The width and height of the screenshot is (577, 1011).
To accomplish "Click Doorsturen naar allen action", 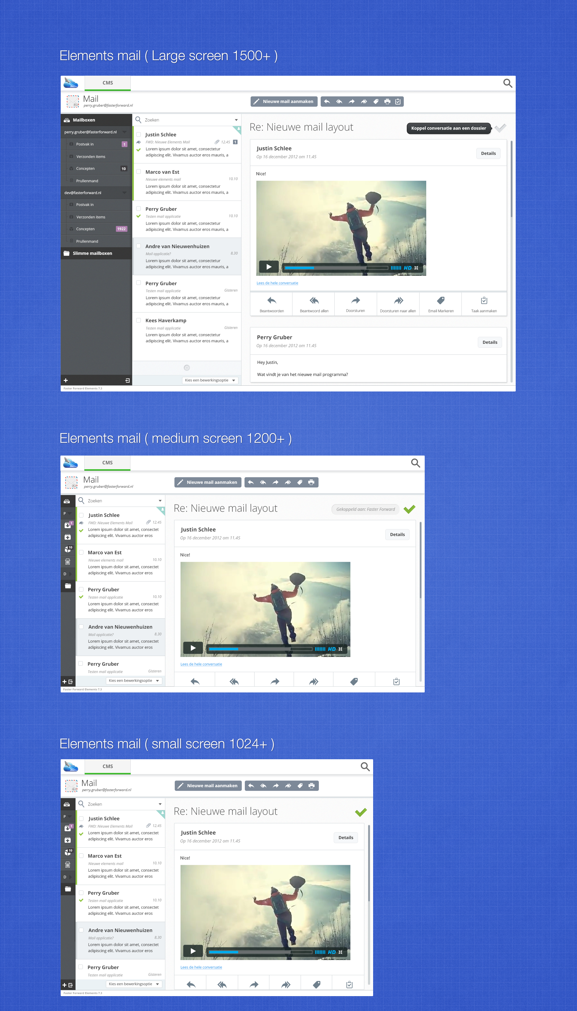I will coord(398,304).
